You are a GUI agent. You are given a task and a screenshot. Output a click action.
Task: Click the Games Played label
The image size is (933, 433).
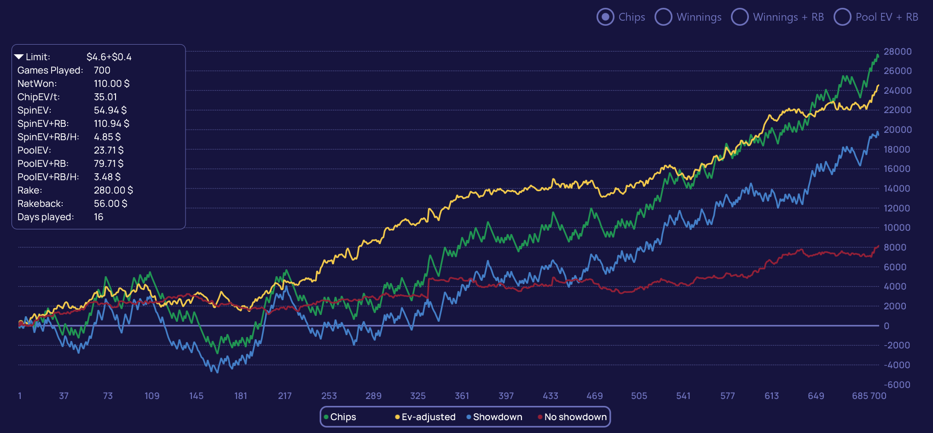tap(50, 70)
